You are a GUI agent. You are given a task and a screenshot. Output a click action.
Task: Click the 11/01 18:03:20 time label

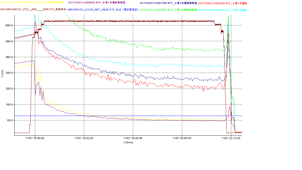(x=84, y=138)
